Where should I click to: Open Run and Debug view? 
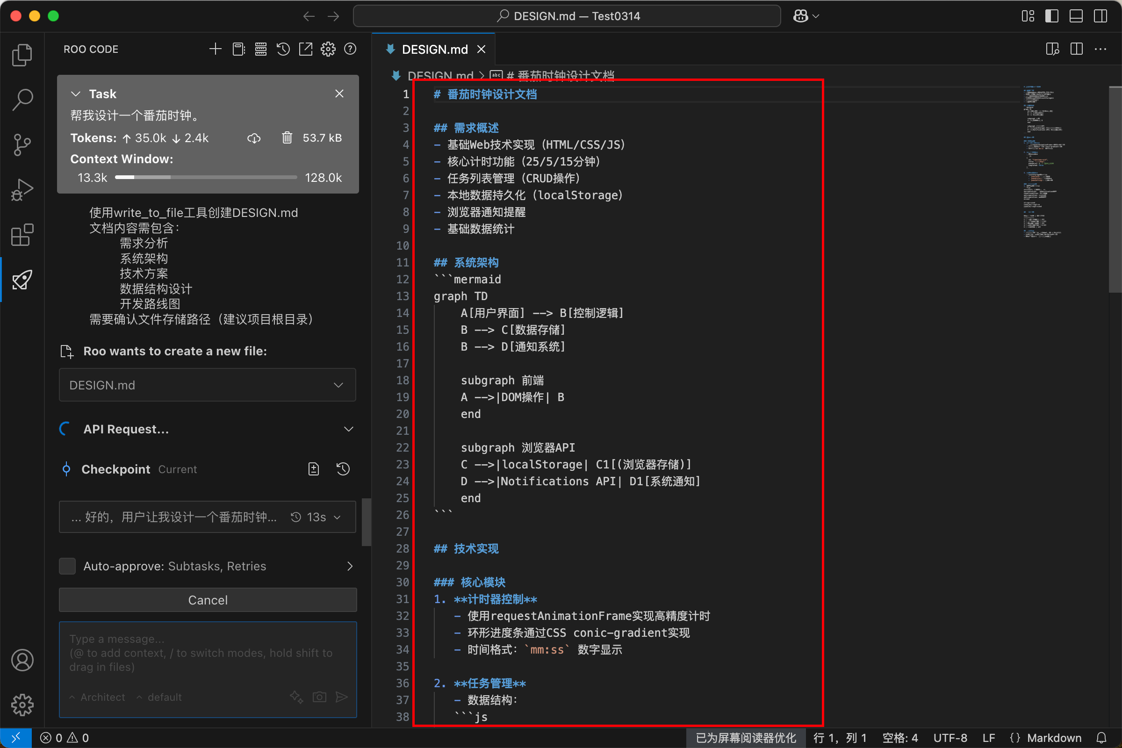(22, 190)
